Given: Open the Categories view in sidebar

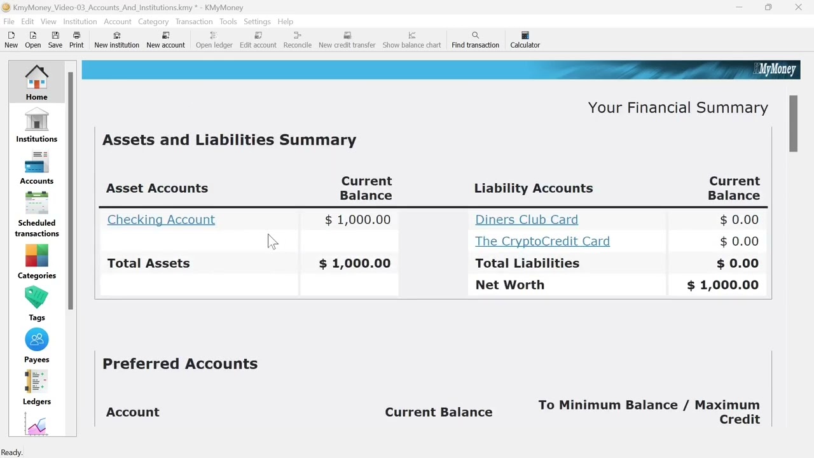Looking at the screenshot, I should tap(37, 261).
